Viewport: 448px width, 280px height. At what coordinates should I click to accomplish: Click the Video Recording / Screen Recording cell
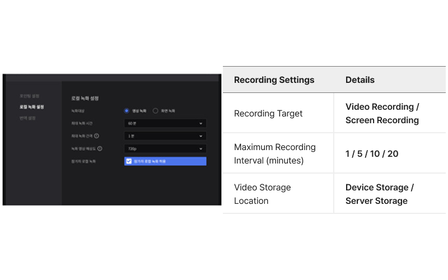point(382,113)
